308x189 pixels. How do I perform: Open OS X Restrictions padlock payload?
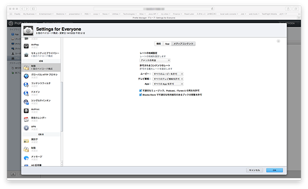point(41,149)
